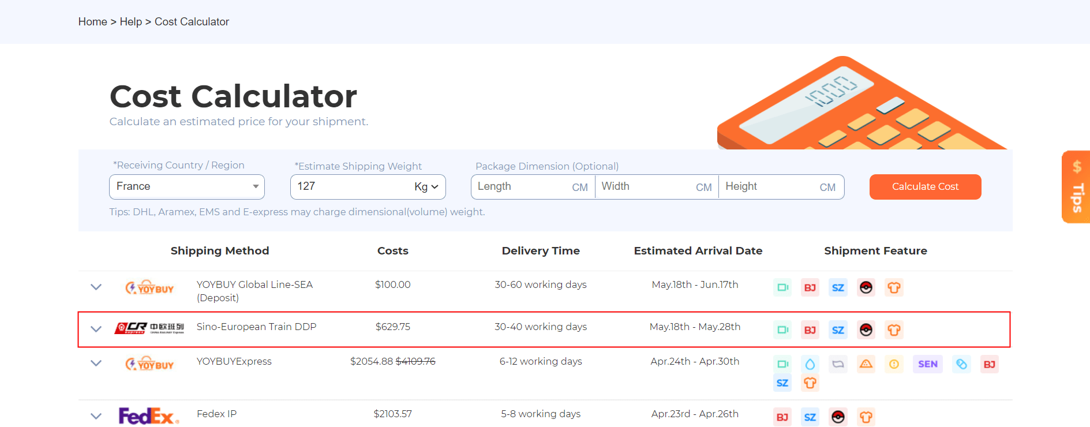The width and height of the screenshot is (1090, 427).
Task: Click the purple SEN feature badge
Action: click(x=927, y=364)
